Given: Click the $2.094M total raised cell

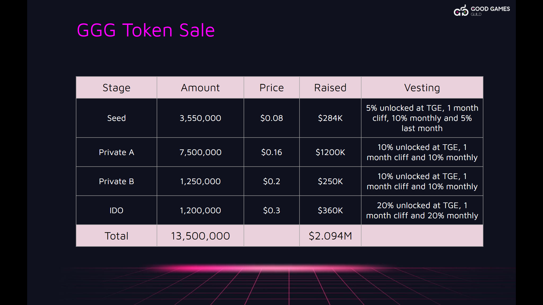Looking at the screenshot, I should tap(330, 236).
